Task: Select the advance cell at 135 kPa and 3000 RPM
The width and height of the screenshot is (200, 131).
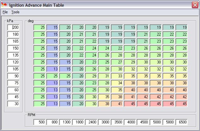Action: click(x=104, y=55)
